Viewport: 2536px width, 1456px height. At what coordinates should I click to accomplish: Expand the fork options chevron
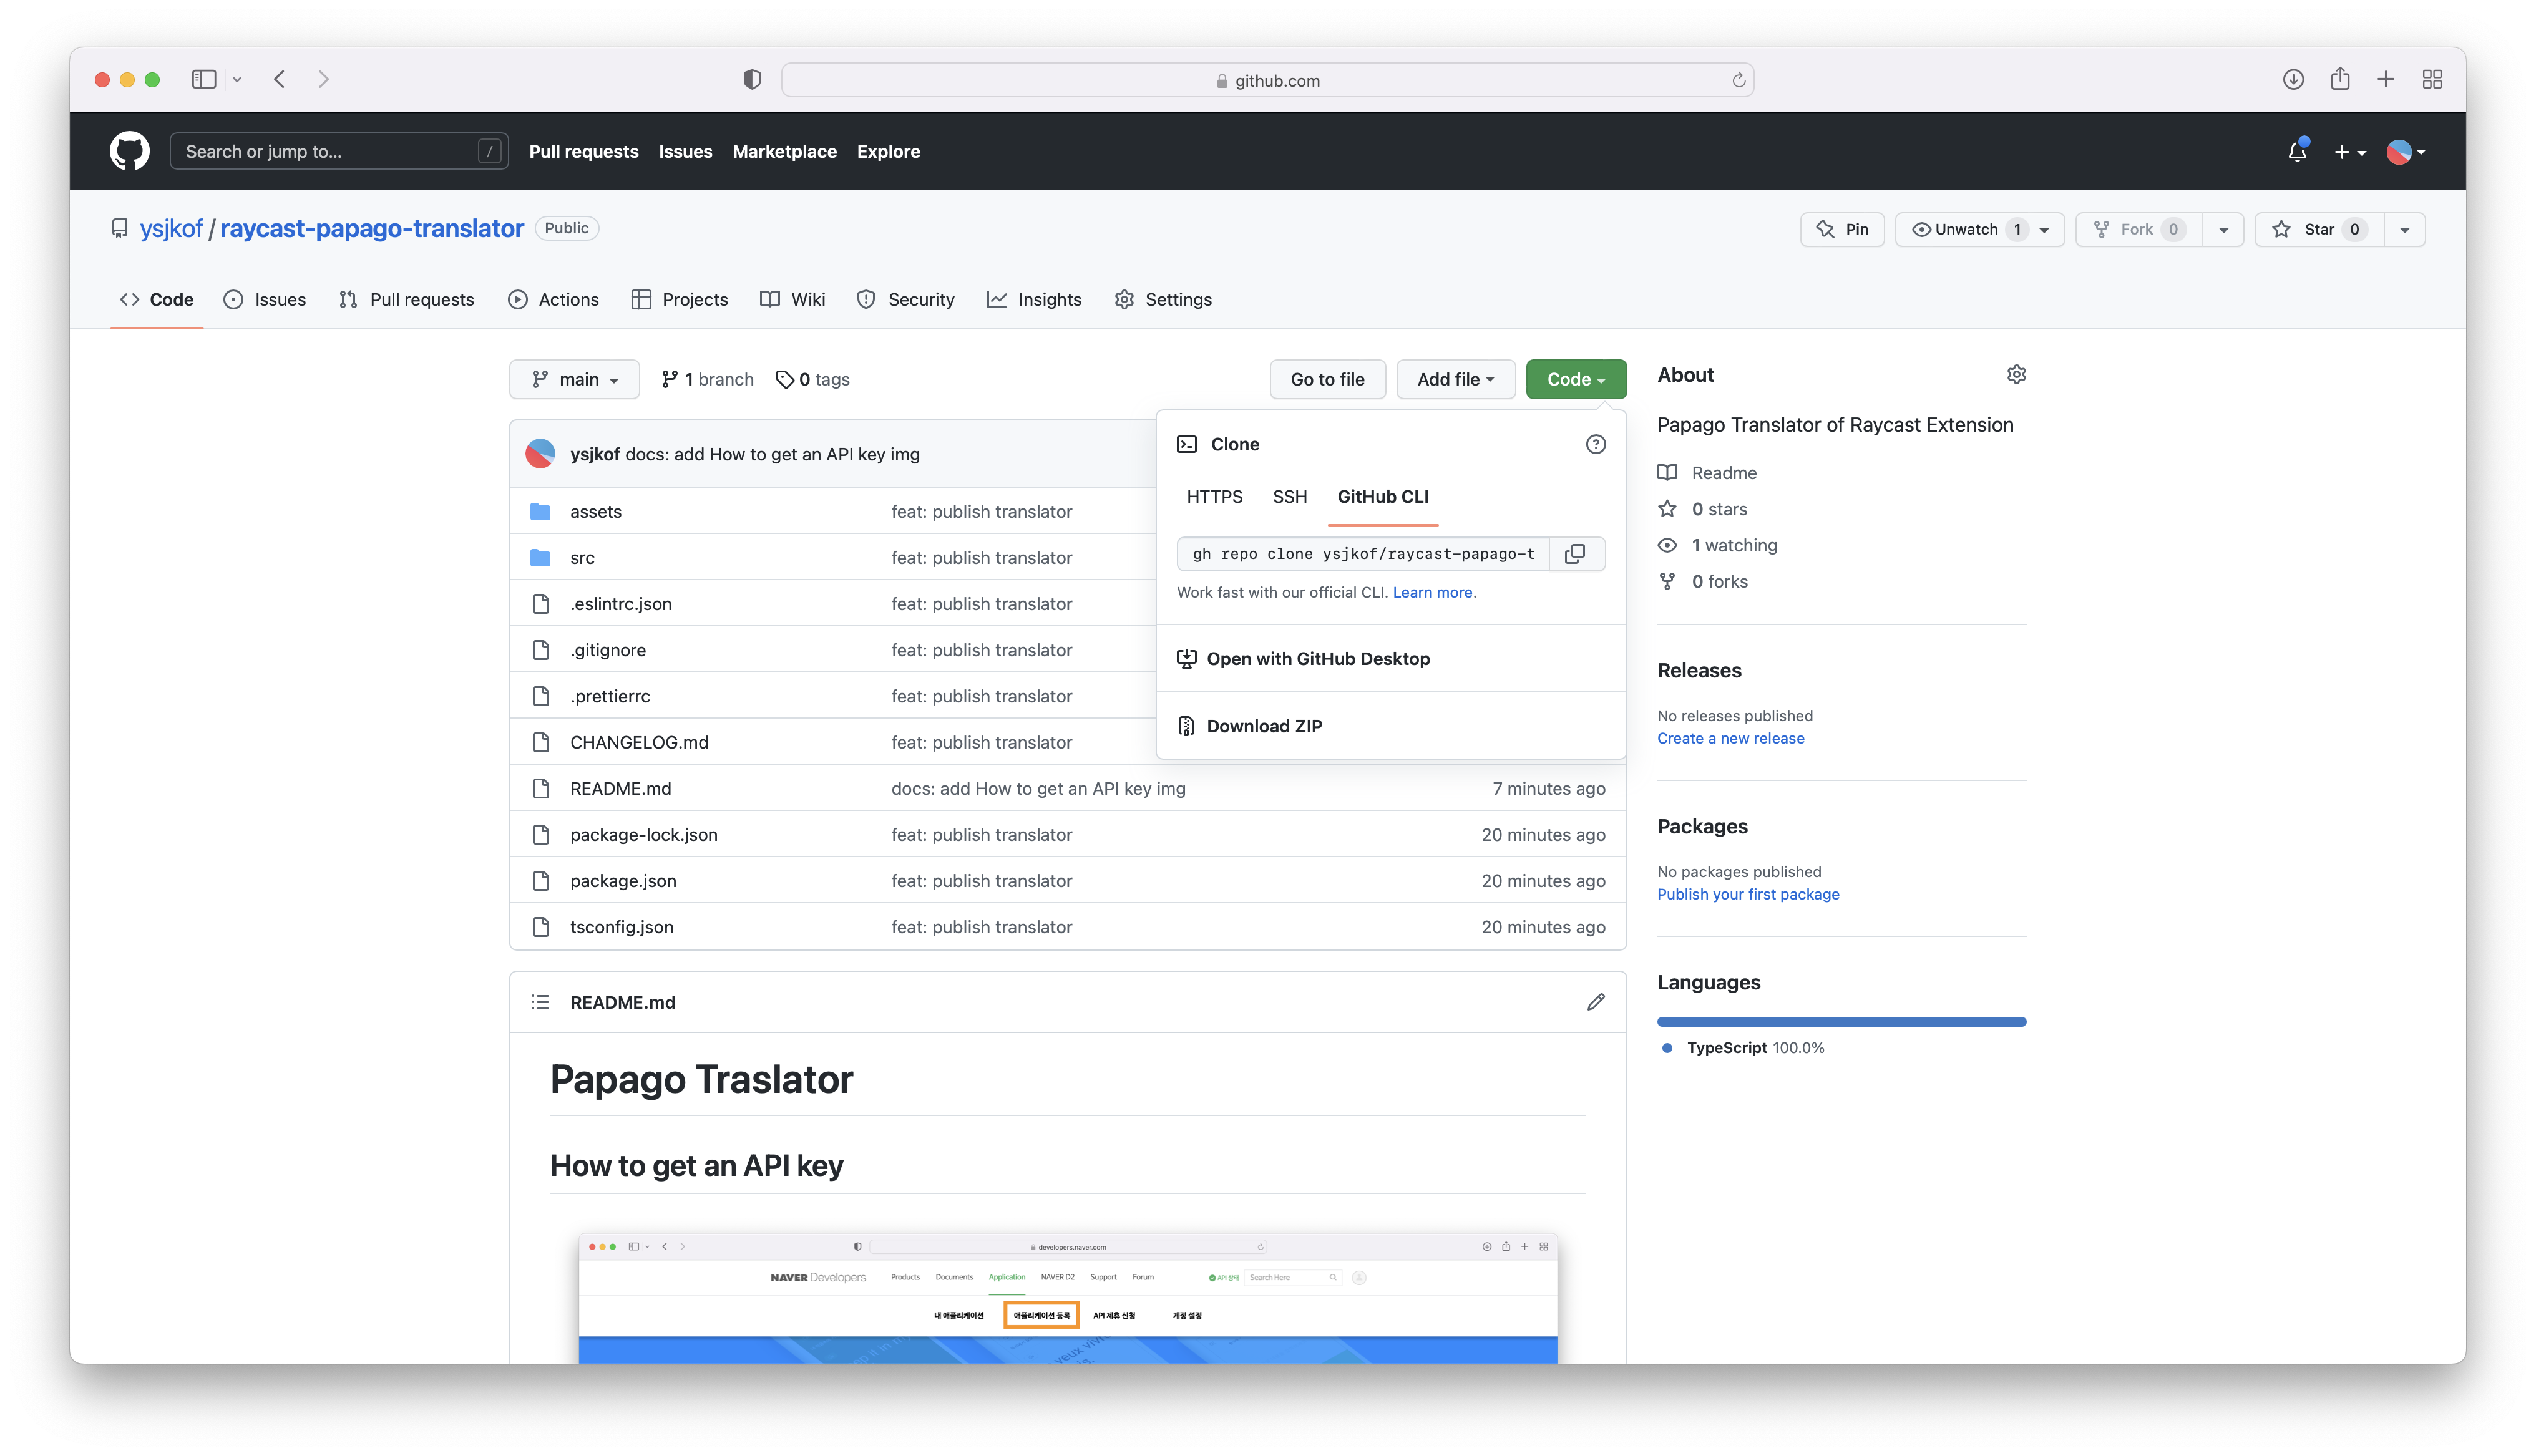2223,229
